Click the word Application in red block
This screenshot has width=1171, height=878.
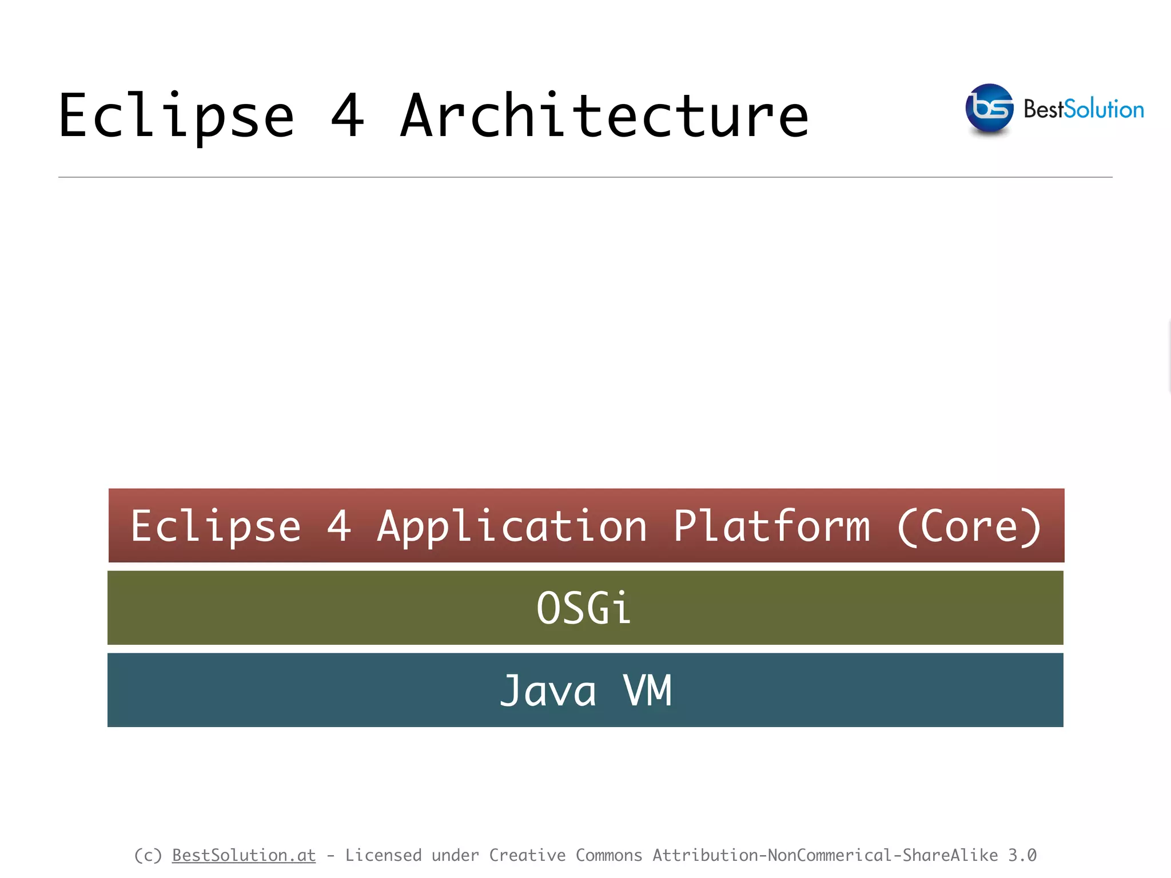pos(512,526)
